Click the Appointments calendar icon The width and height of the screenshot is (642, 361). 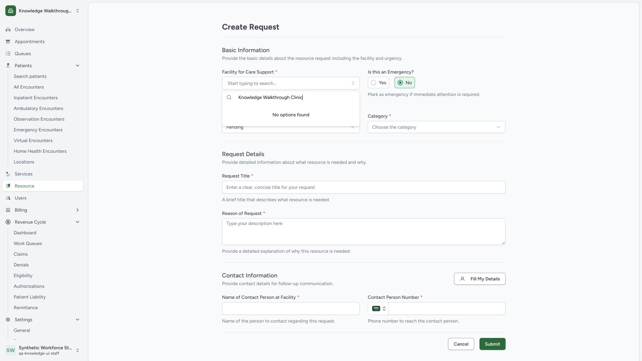click(x=8, y=41)
